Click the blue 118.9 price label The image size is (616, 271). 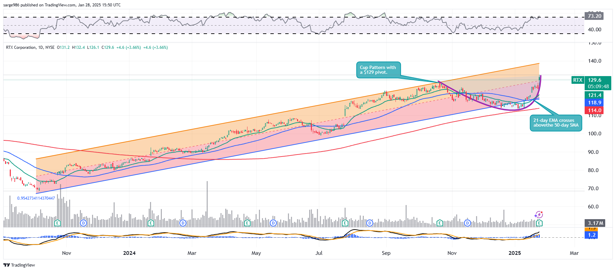(x=594, y=103)
